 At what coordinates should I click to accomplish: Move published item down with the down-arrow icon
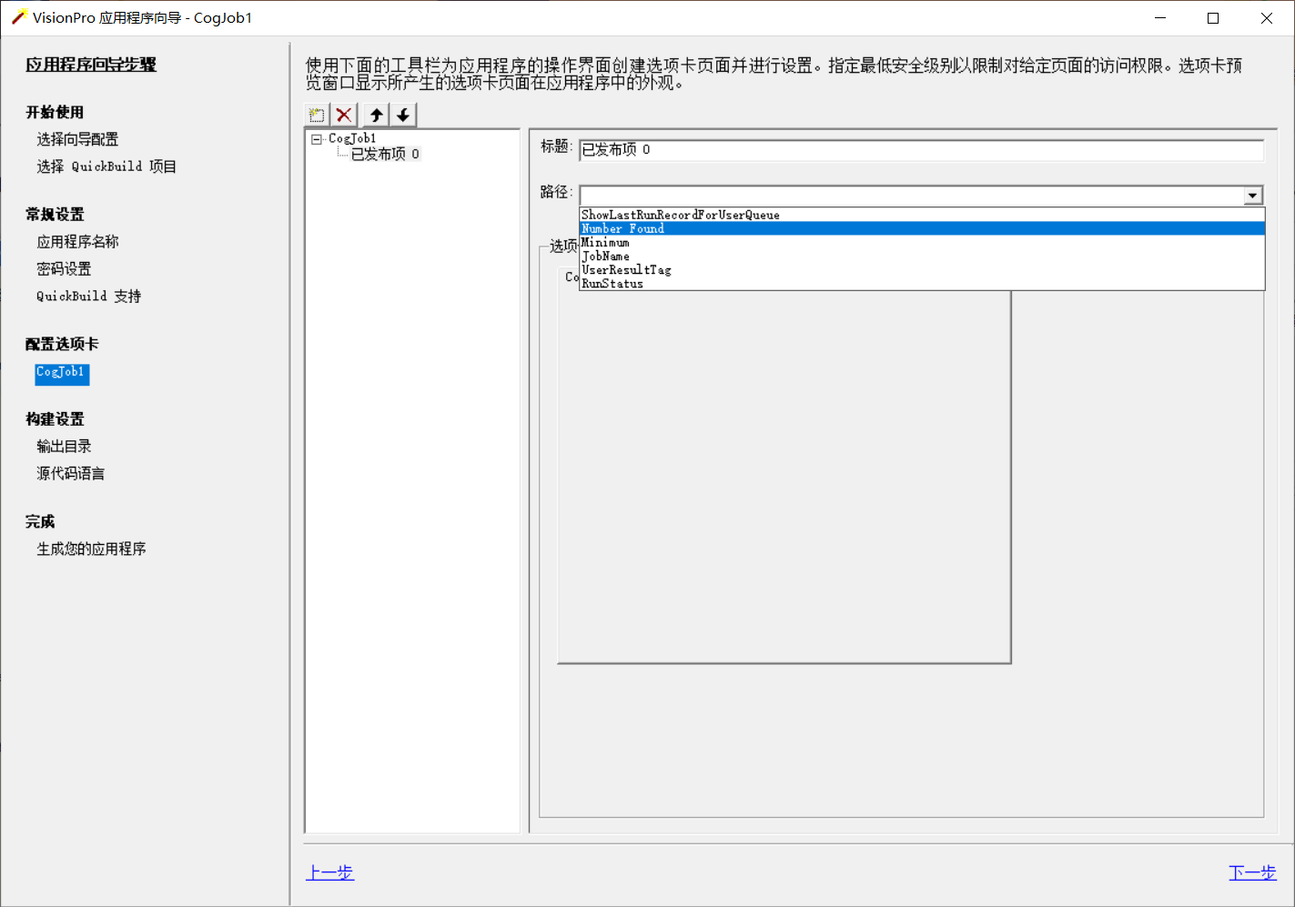click(403, 114)
